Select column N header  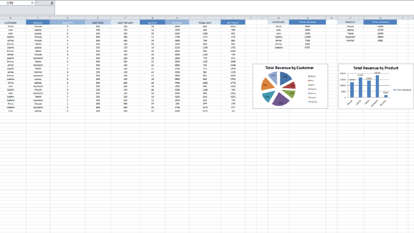(x=307, y=18)
